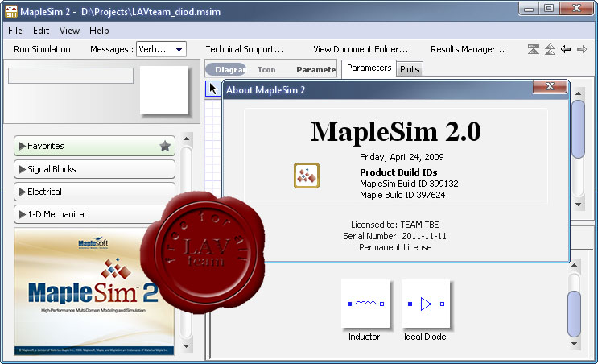
Task: Open the File menu
Action: click(15, 31)
